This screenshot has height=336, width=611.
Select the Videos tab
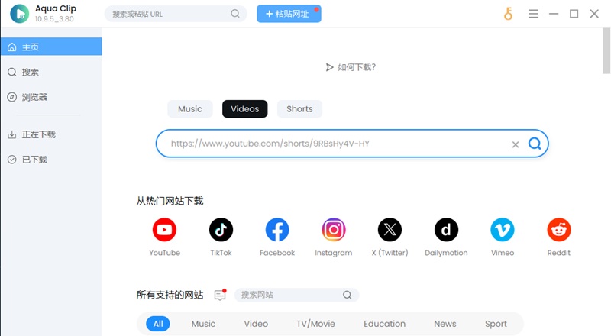tap(244, 108)
